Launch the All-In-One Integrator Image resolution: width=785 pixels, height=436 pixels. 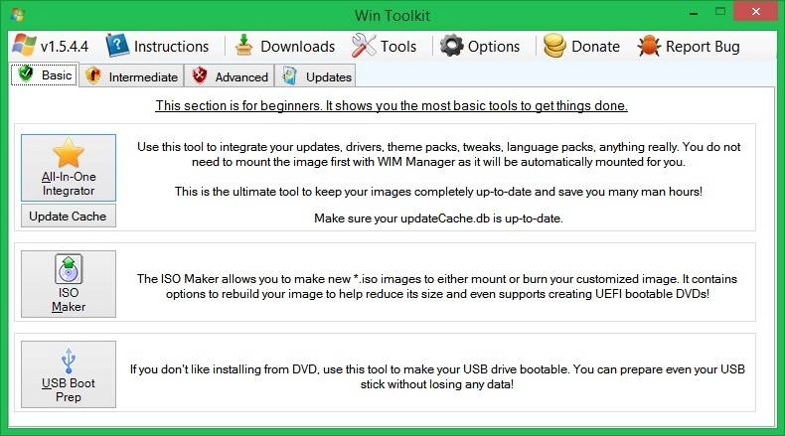point(69,168)
